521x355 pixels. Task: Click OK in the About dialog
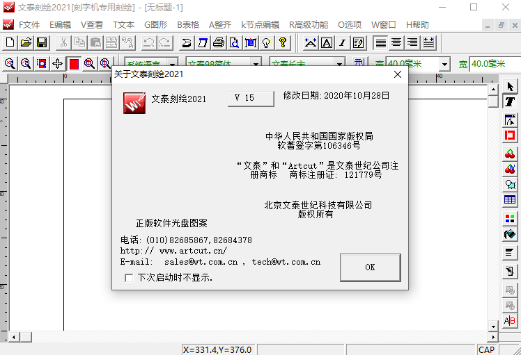coord(370,267)
